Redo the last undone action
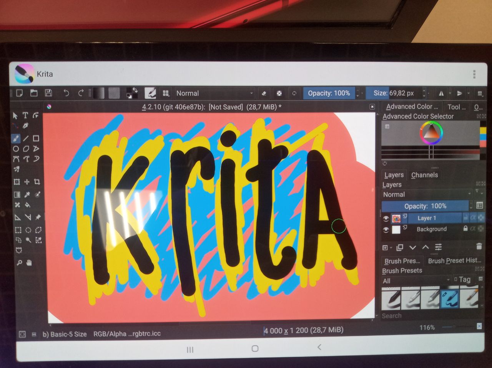The height and width of the screenshot is (368, 492). point(81,93)
